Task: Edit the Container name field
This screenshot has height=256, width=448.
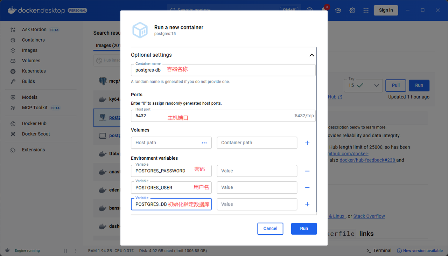Action: tap(223, 70)
